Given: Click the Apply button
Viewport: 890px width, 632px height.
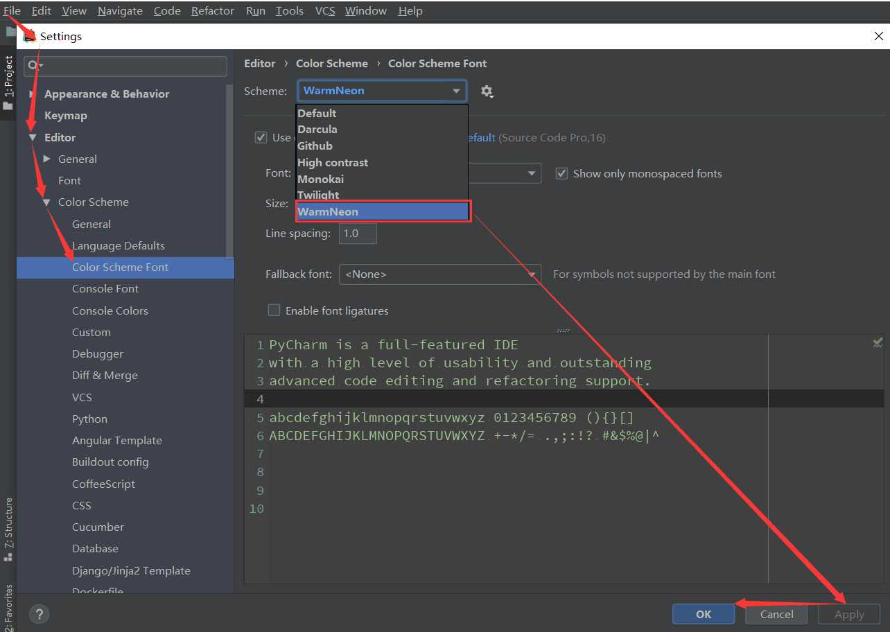Looking at the screenshot, I should (x=849, y=614).
